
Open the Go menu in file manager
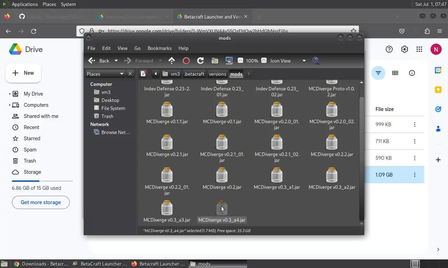[137, 48]
